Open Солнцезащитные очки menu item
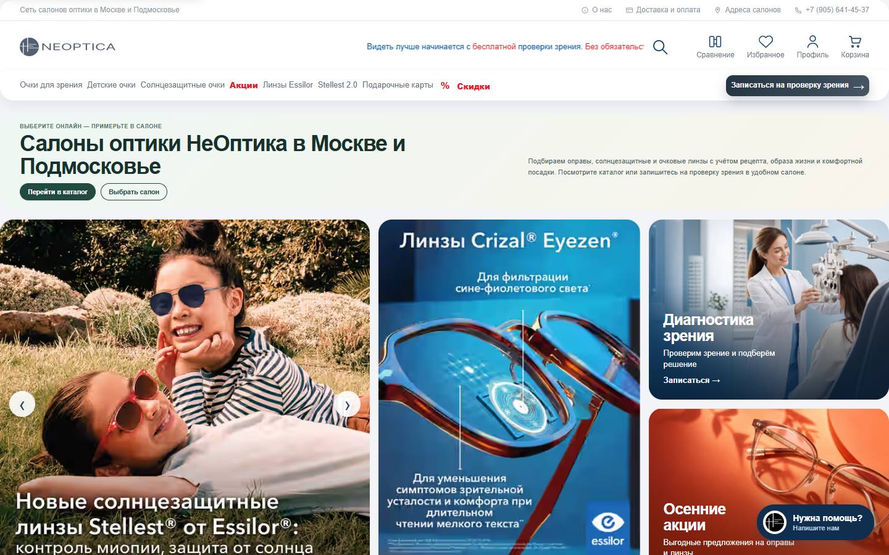This screenshot has height=555, width=889. coord(183,85)
